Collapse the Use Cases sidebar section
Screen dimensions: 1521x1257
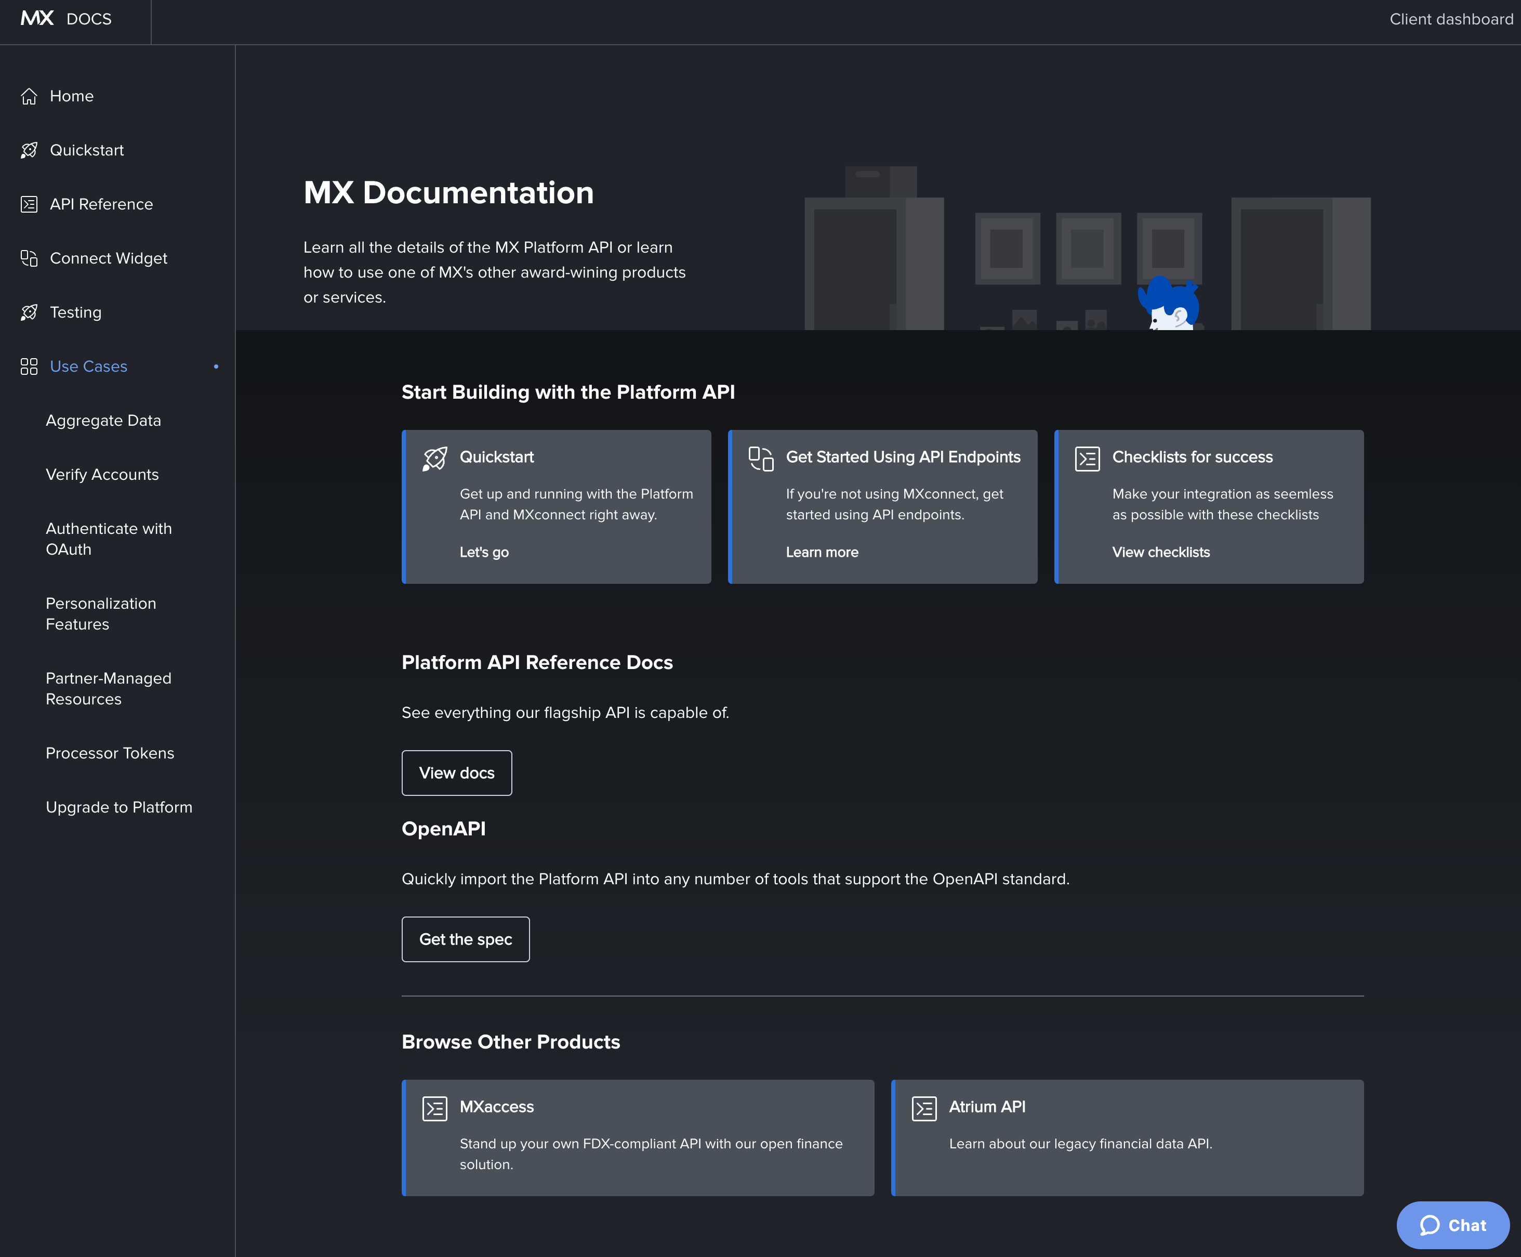click(x=88, y=366)
